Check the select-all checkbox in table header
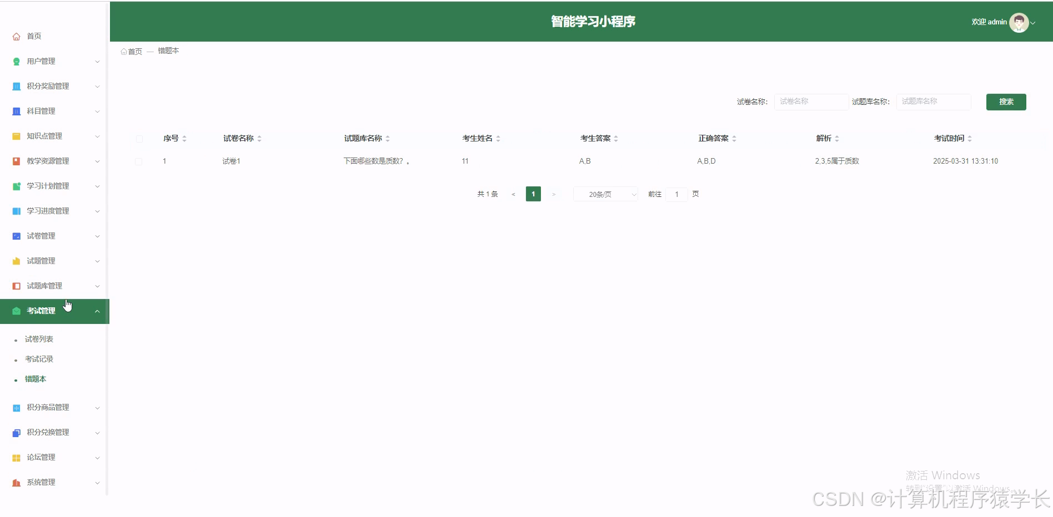1053x517 pixels. 139,139
